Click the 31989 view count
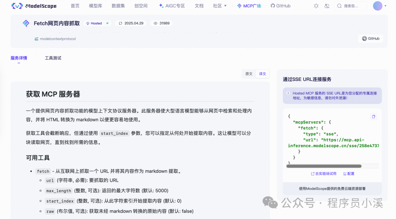The width and height of the screenshot is (396, 219). (x=164, y=23)
